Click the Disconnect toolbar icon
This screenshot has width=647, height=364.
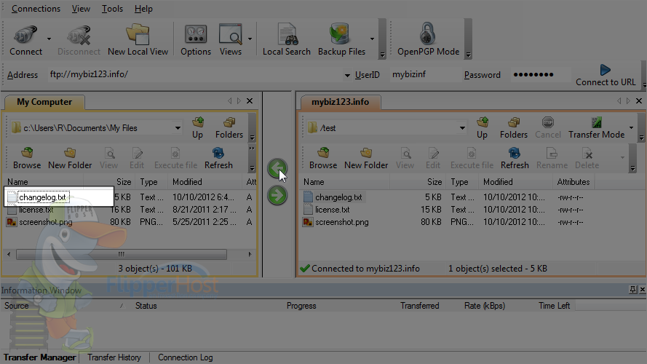(79, 40)
